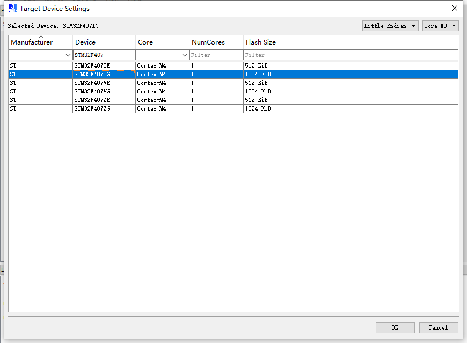Open the Little Endian dropdown
Screen dimensions: 467x343
[x=390, y=26]
